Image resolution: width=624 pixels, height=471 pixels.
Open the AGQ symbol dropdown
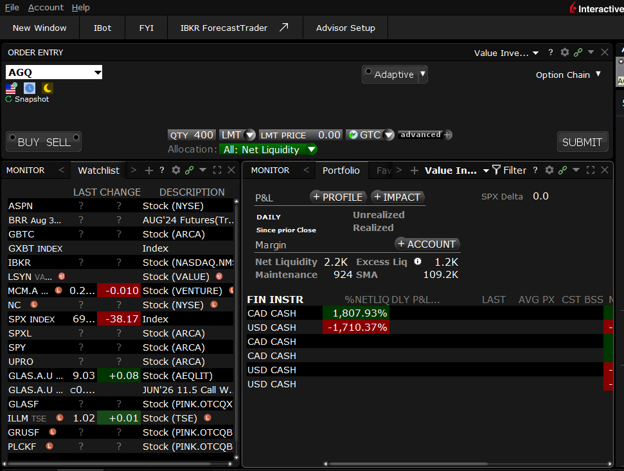point(98,73)
